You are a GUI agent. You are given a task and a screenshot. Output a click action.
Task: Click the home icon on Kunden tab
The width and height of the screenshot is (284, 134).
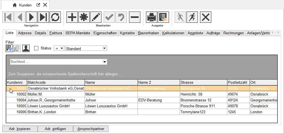click(x=15, y=5)
